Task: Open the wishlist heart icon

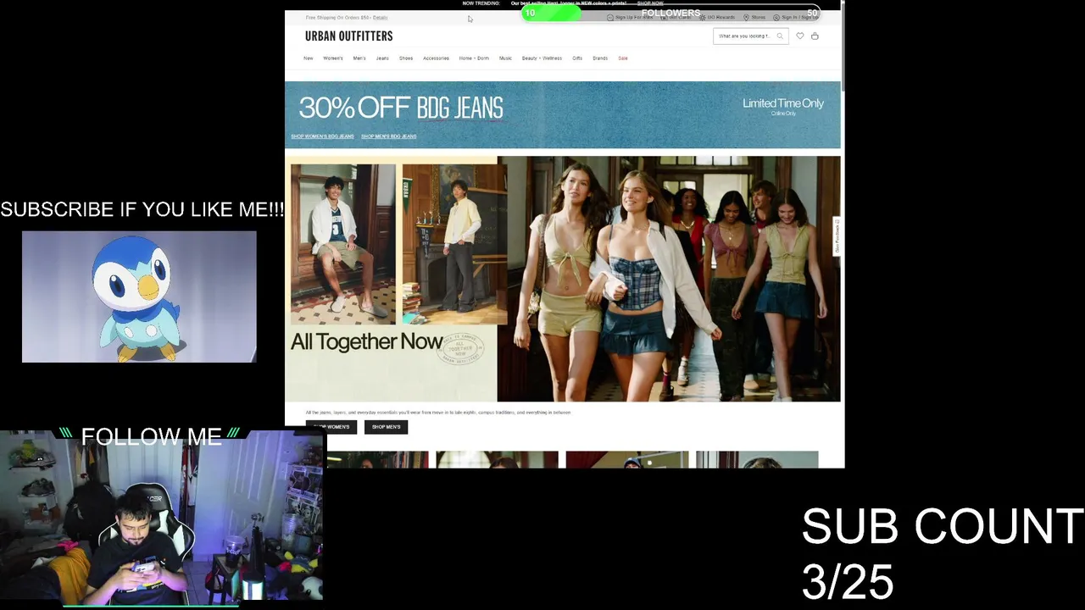Action: click(799, 36)
